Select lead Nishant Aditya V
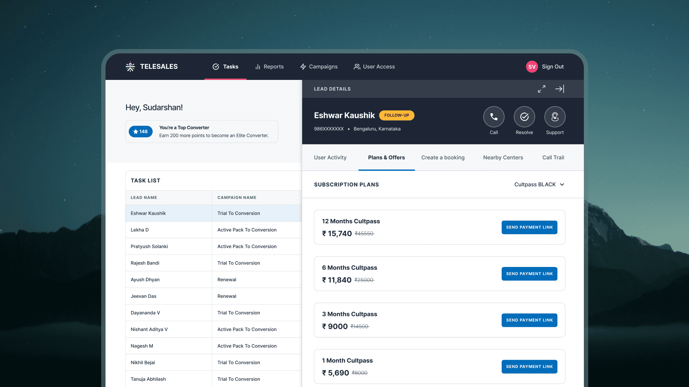Screen dimensions: 689x387 click(149, 329)
